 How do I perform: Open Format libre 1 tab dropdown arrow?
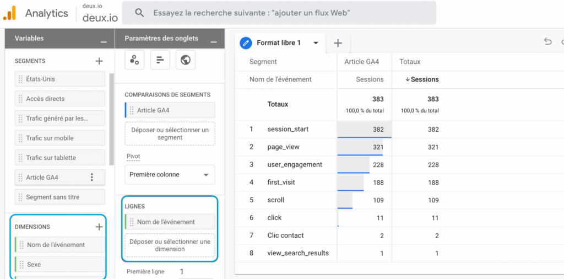(316, 43)
